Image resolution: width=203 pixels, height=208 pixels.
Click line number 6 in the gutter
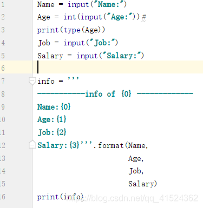click(3, 69)
